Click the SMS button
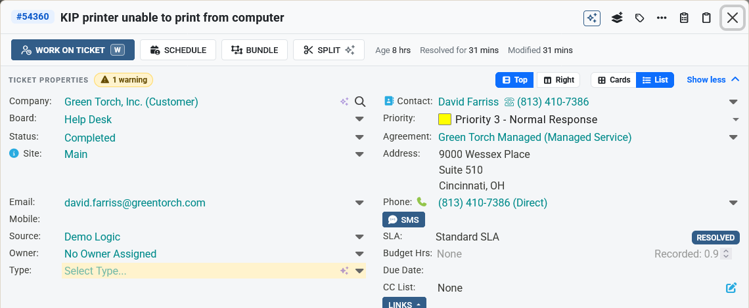The image size is (749, 308). (403, 220)
